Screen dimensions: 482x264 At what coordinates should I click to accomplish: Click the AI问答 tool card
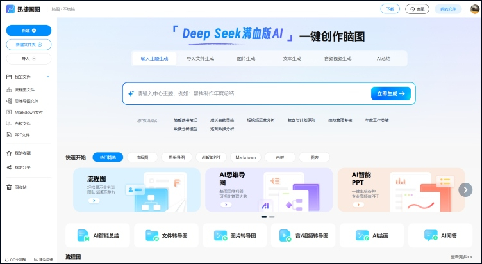point(439,236)
